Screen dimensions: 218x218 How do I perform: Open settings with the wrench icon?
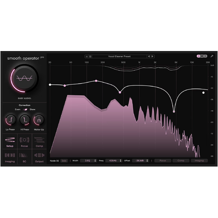coord(212,56)
